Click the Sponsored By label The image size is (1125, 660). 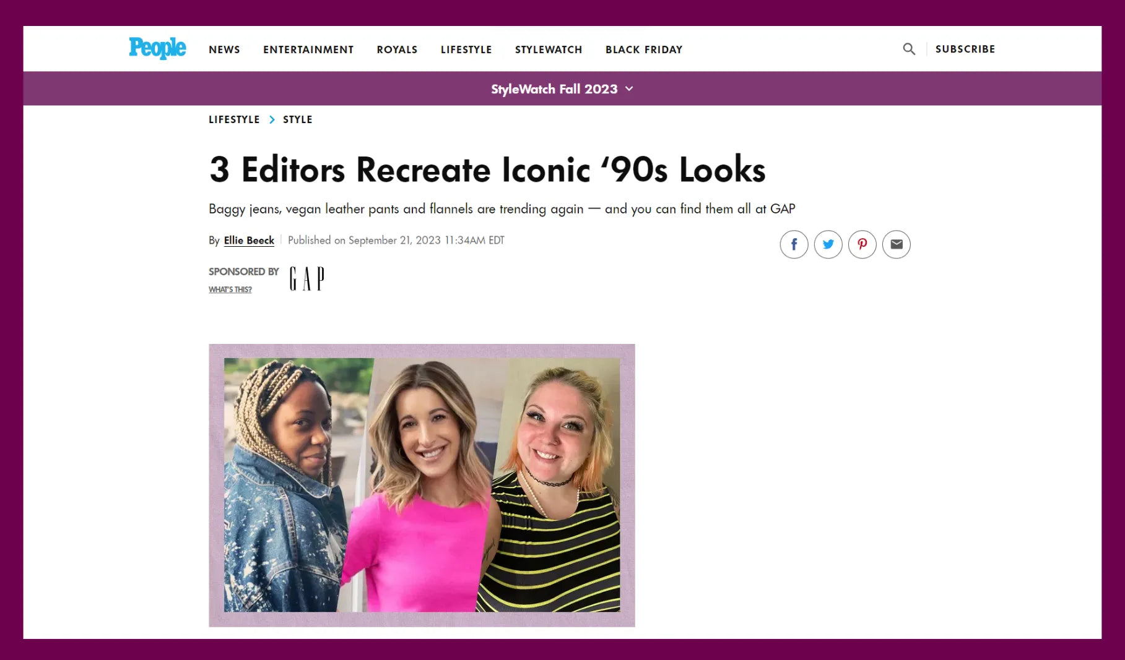[x=244, y=272]
